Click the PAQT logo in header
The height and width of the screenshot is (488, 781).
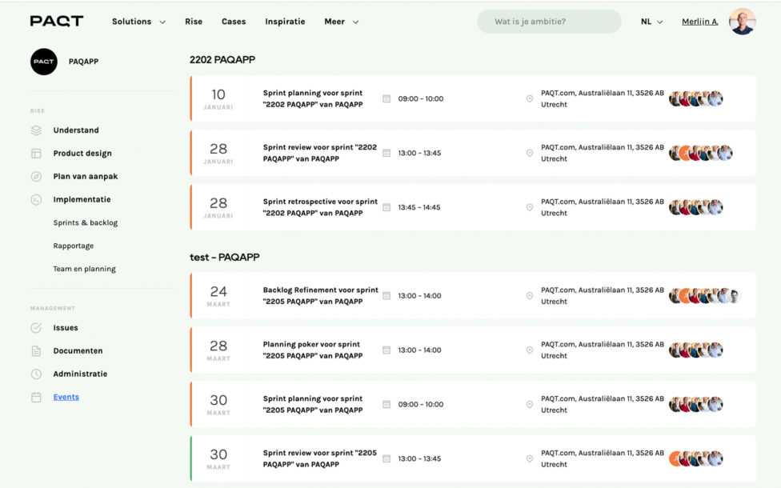tap(56, 21)
